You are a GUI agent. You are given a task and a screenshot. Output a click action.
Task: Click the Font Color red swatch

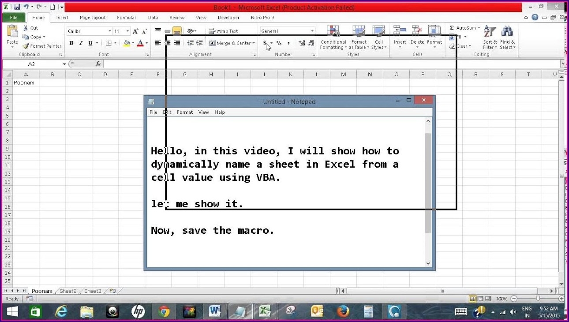click(x=140, y=43)
